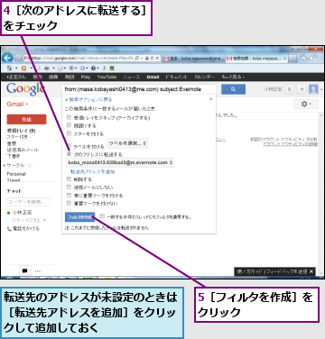Click the ellipsis icon next to chat bubble

coord(38,270)
